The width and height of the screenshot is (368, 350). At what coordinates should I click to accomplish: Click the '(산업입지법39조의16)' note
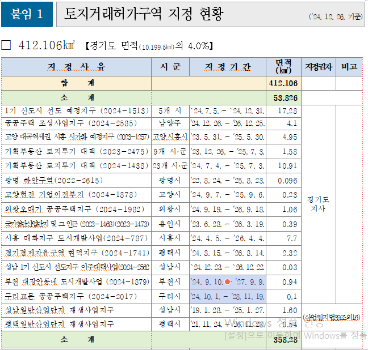point(332,318)
